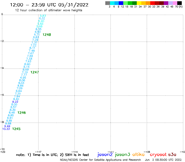
Task: Select the 8.88 wave height reading
Action: click(8, 123)
